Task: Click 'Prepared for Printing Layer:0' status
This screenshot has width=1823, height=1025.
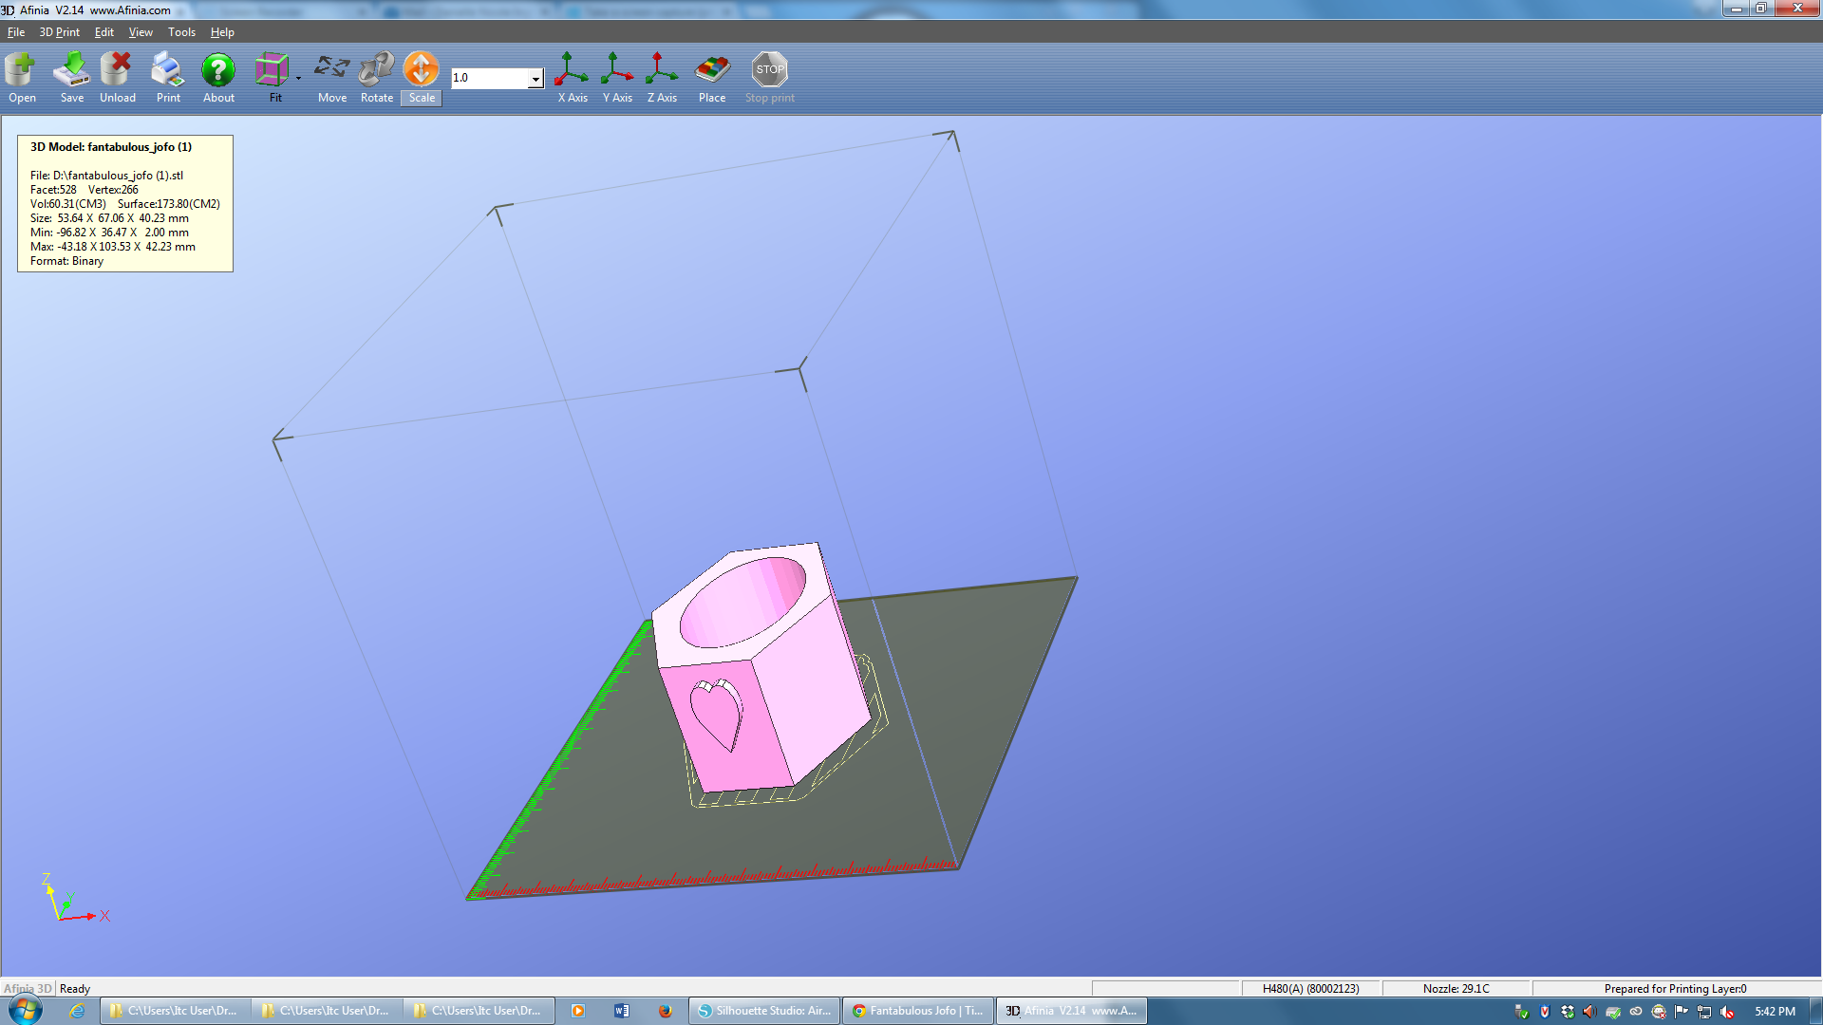Action: coord(1675,988)
